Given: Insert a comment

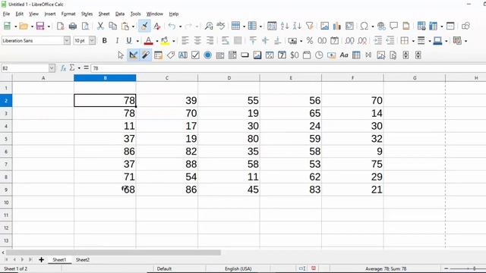Looking at the screenshot, I should 393,26.
